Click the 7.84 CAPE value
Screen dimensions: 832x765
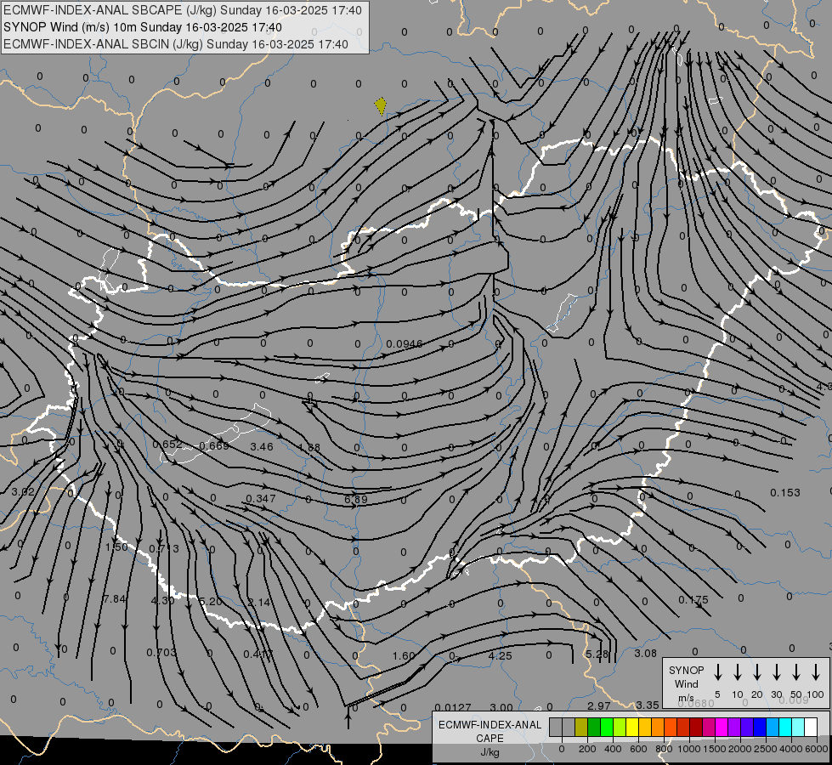(x=114, y=599)
